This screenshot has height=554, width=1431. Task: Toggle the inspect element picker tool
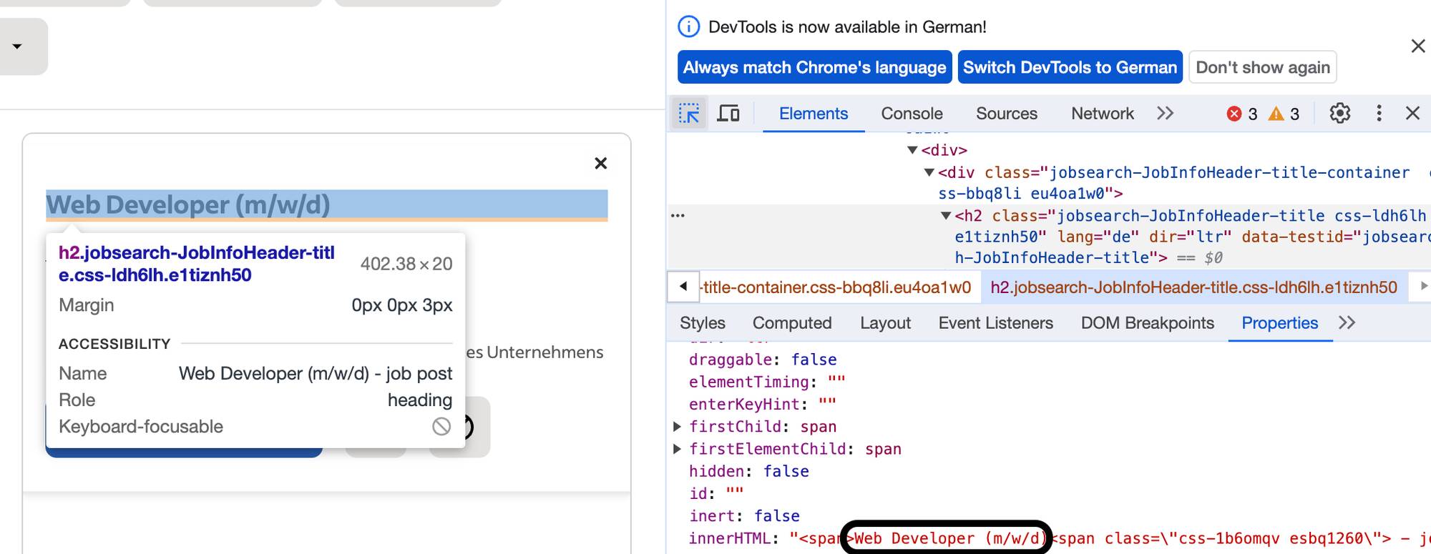click(x=689, y=114)
